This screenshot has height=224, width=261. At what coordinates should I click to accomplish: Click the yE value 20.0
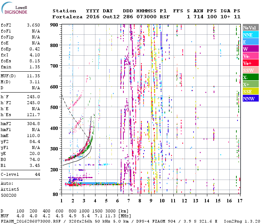coord(35,153)
